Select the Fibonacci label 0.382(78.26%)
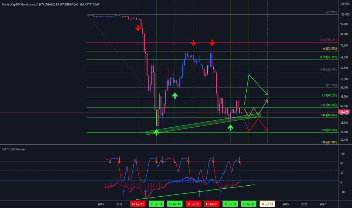The image size is (352, 208). click(x=329, y=40)
